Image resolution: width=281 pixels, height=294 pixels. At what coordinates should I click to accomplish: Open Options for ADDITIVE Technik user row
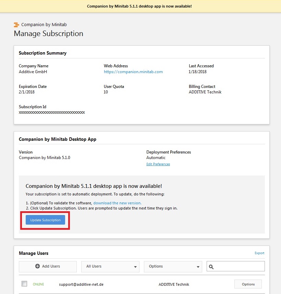[x=248, y=284]
